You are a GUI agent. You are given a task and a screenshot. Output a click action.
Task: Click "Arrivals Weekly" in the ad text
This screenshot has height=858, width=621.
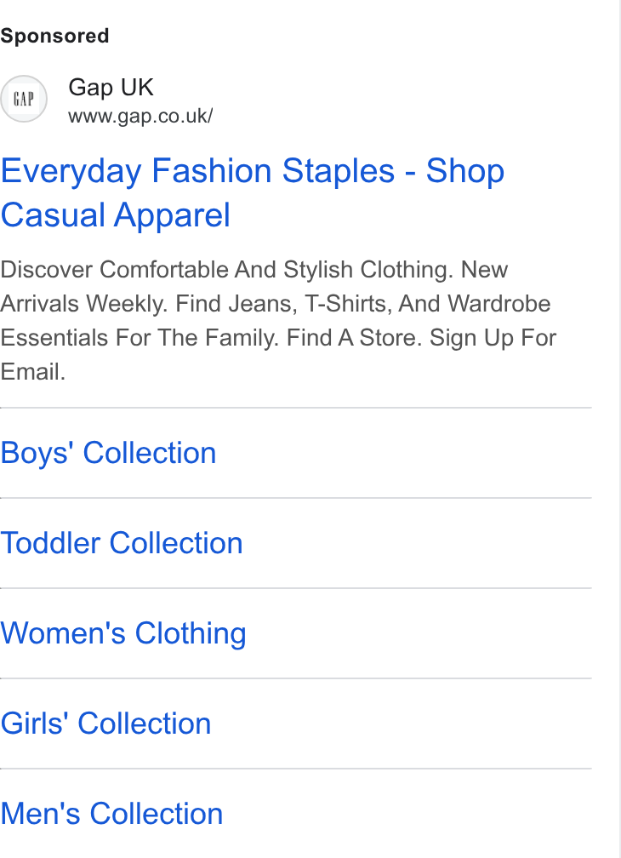tap(83, 304)
